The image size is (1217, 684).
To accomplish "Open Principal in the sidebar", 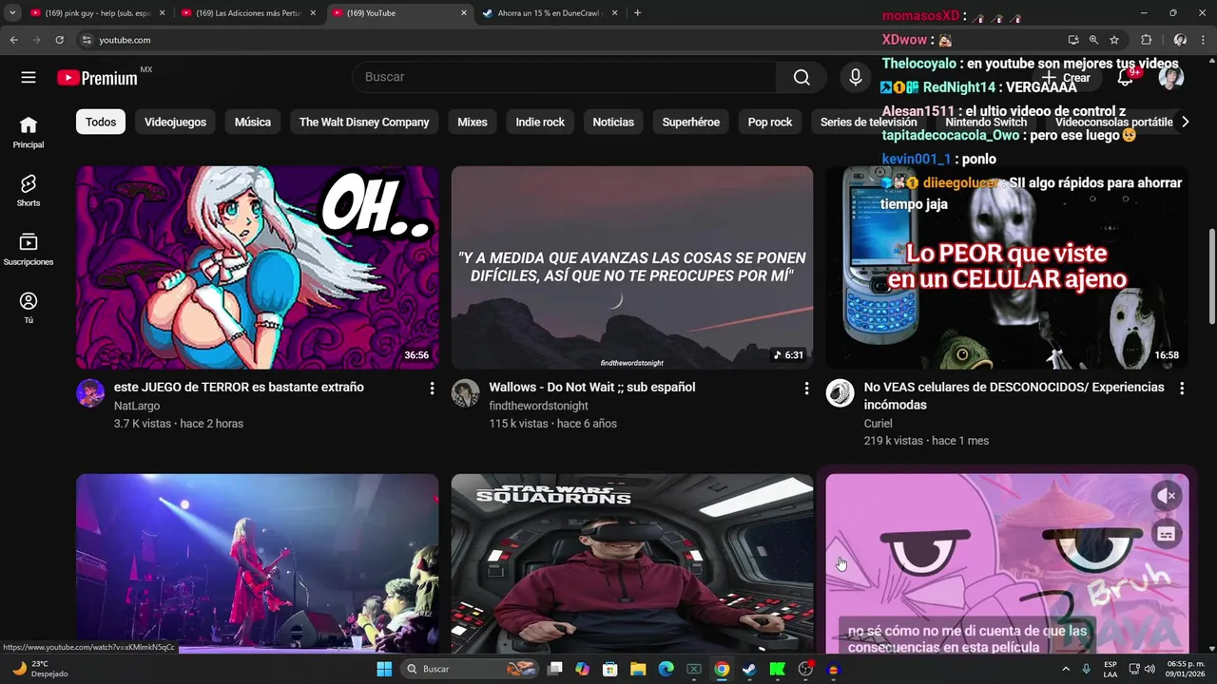I will tap(29, 132).
